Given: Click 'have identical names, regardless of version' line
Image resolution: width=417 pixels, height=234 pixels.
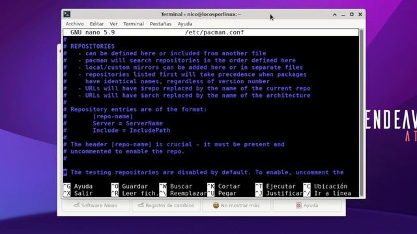Looking at the screenshot, I should tap(177, 81).
